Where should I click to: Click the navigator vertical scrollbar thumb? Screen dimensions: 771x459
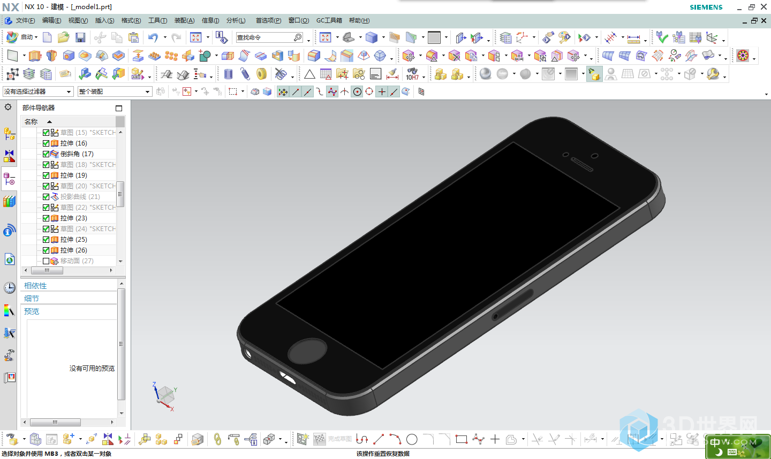[x=120, y=194]
